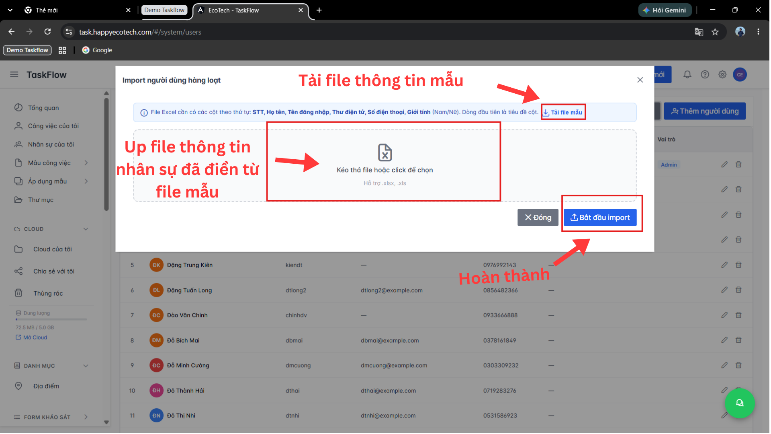Expand the Mẫu công việc submenu

[x=86, y=163]
